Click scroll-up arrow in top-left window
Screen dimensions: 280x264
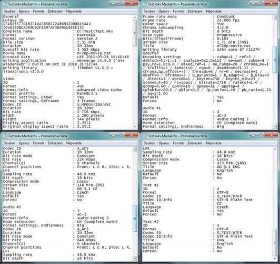pyautogui.click(x=135, y=17)
